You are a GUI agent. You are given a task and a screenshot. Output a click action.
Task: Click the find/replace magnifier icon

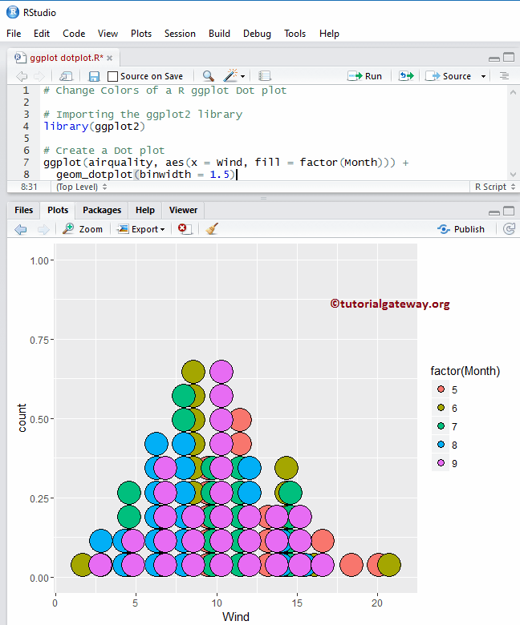208,76
